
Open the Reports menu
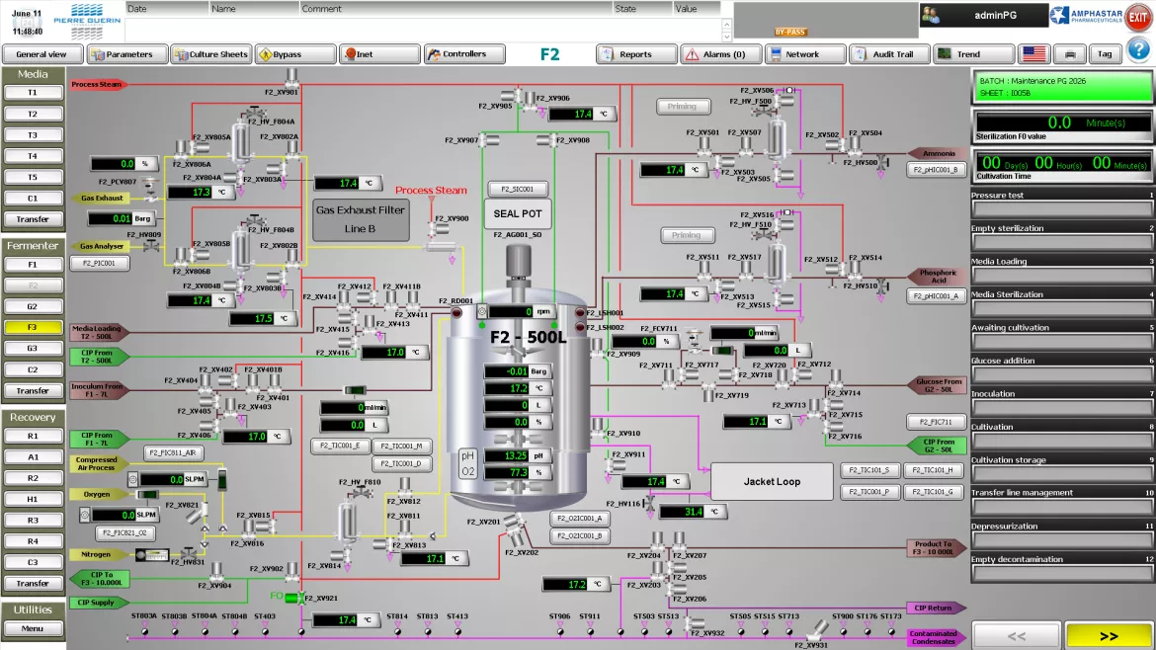(x=636, y=53)
